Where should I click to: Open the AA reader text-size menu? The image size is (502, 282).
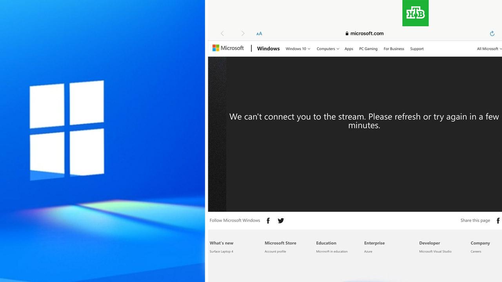259,34
